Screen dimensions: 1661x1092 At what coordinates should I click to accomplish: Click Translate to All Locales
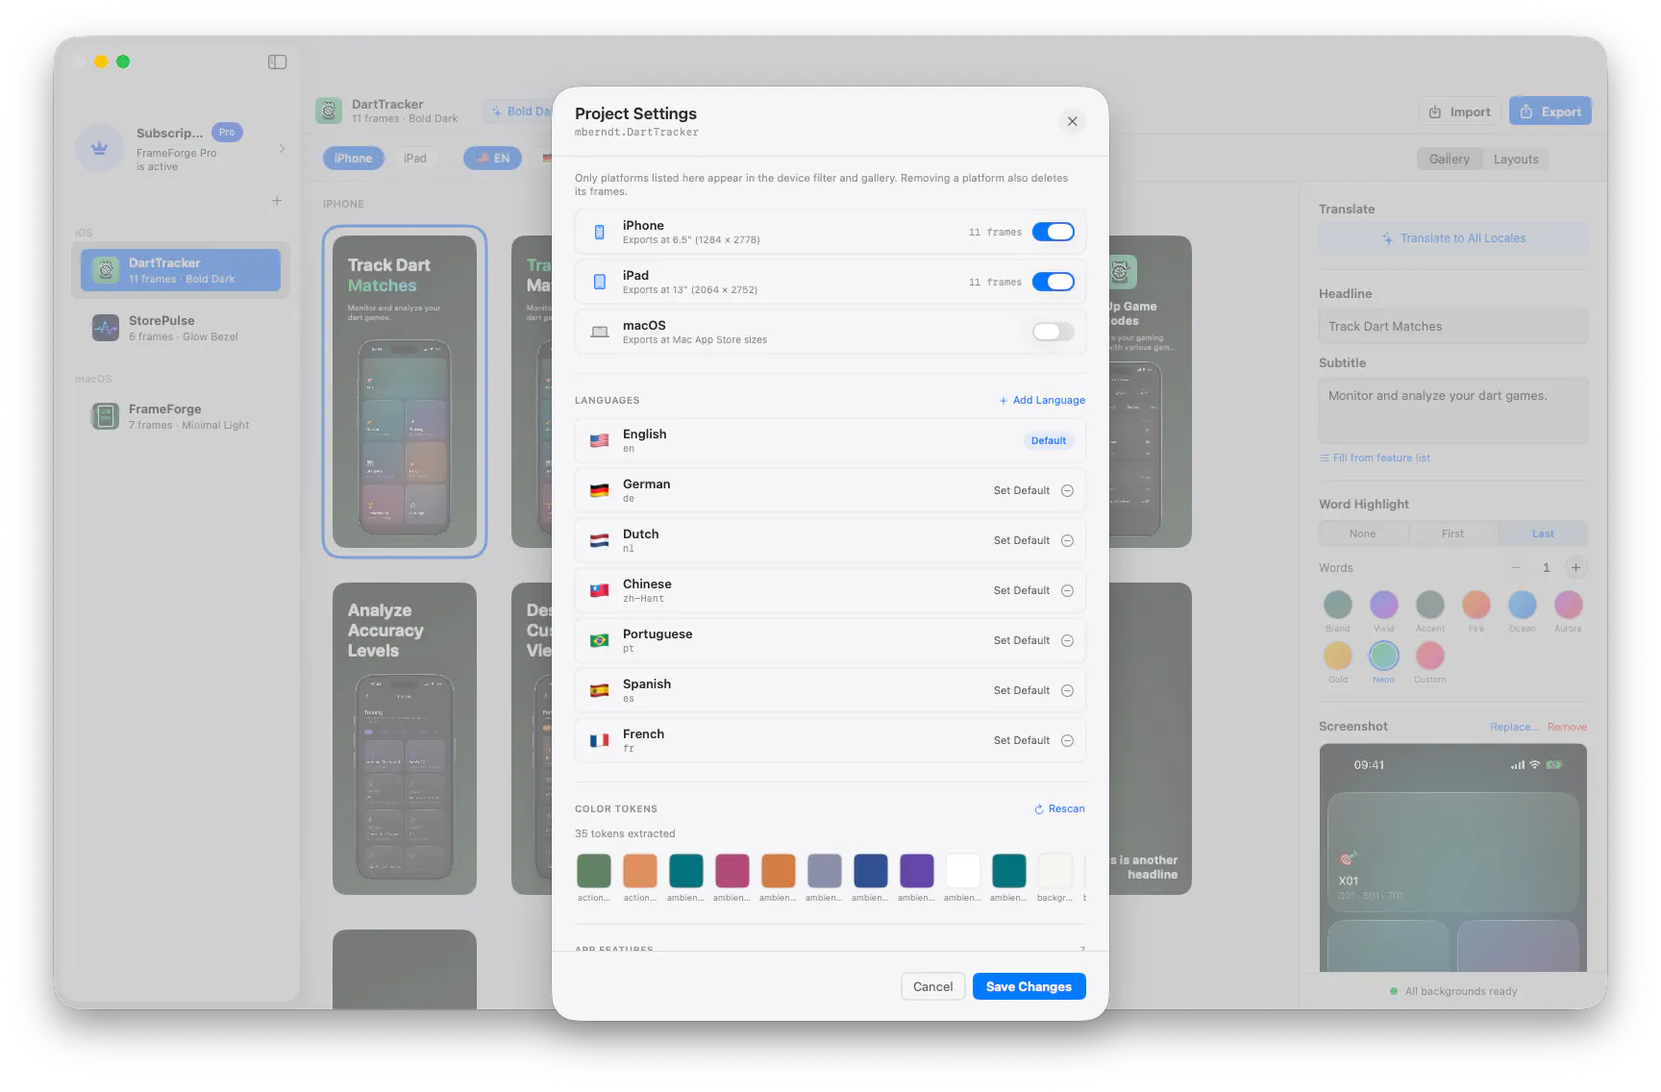click(x=1453, y=238)
